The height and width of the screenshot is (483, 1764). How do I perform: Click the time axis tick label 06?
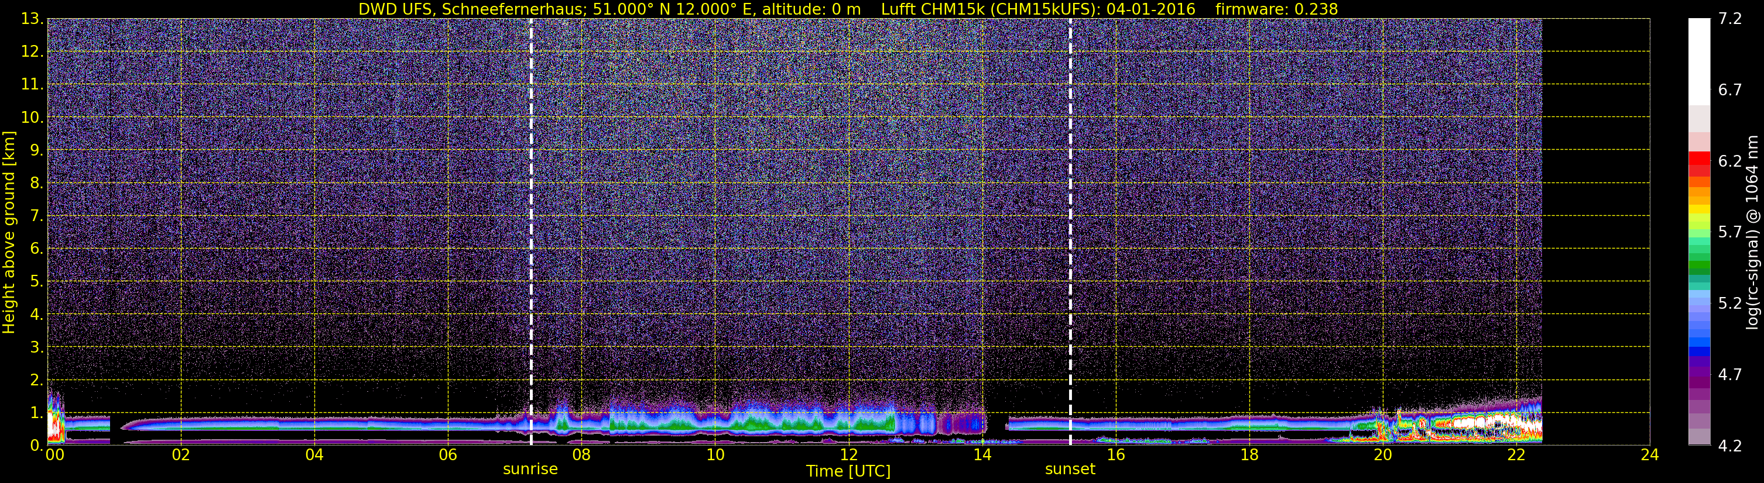[x=448, y=455]
